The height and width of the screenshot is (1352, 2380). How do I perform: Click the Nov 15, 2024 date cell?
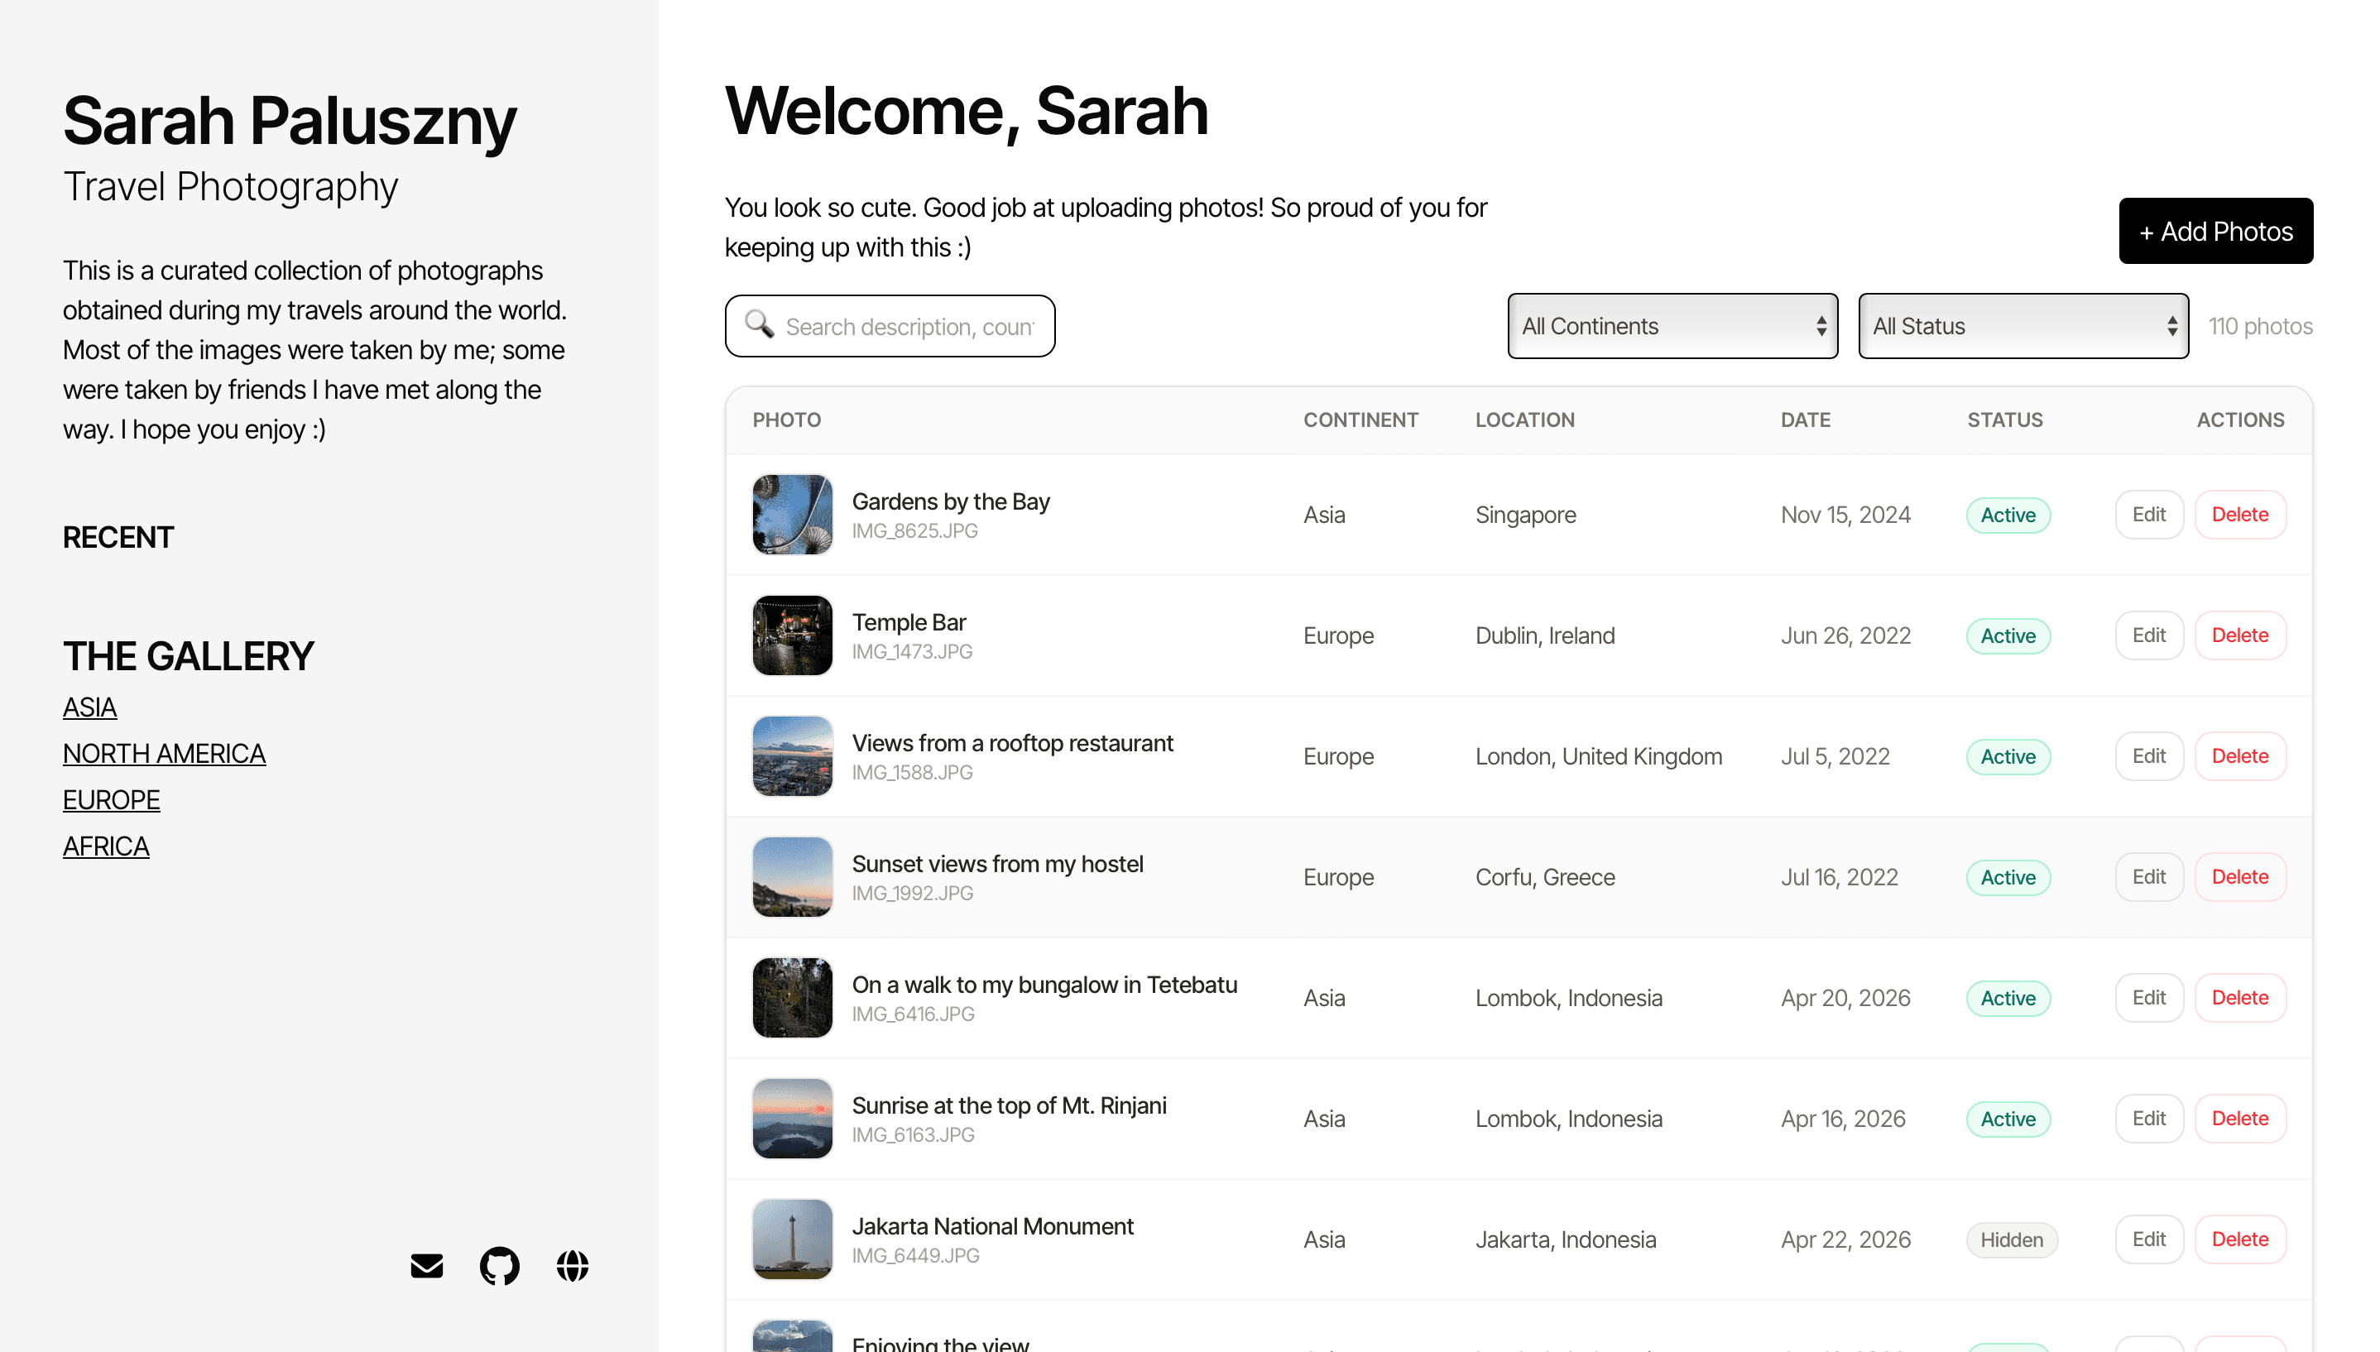(x=1845, y=515)
